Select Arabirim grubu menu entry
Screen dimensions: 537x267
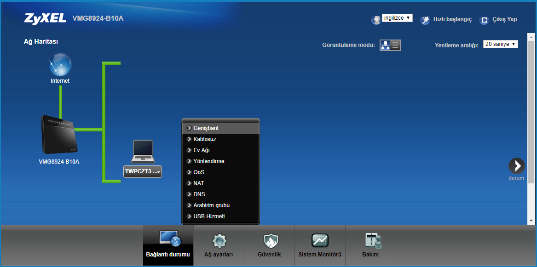click(x=220, y=205)
